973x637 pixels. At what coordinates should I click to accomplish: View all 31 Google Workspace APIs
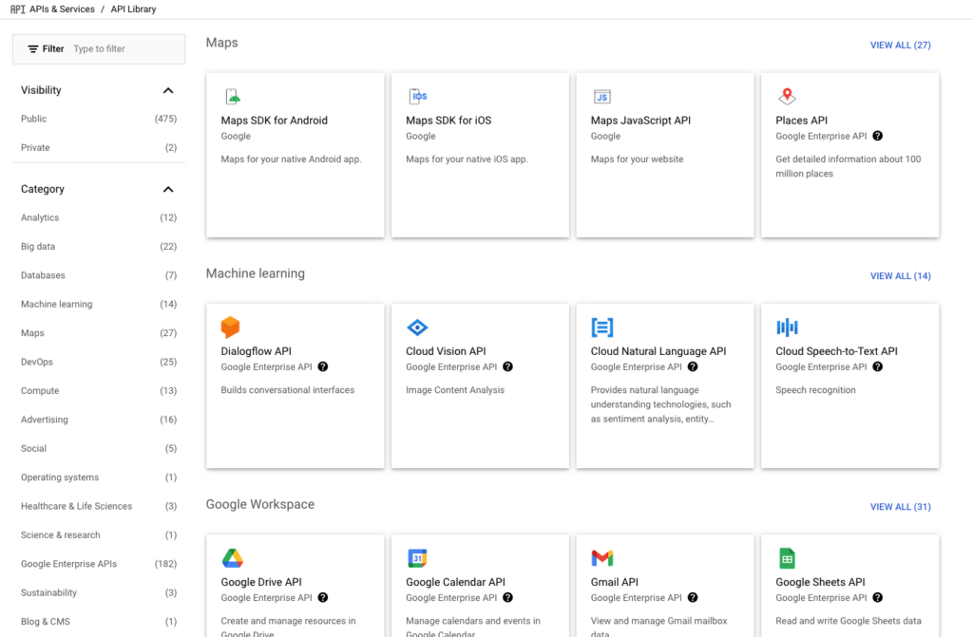point(901,507)
